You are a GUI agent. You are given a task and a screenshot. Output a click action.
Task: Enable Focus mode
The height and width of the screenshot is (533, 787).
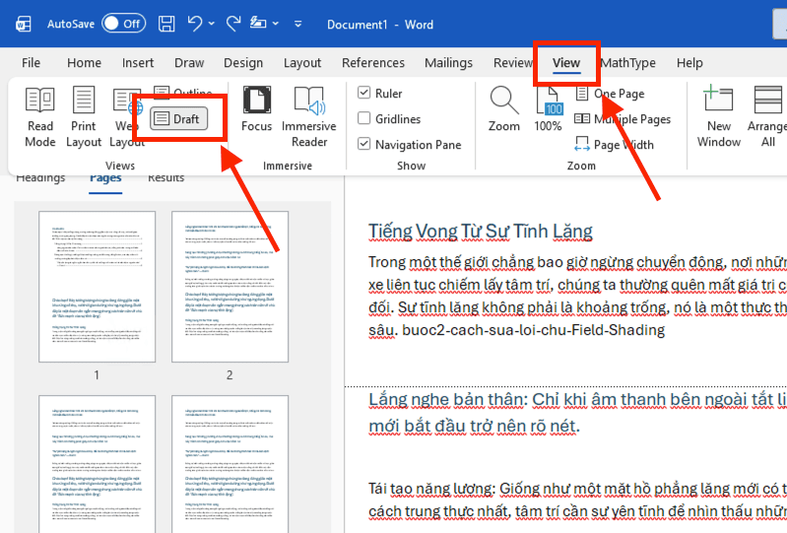(x=256, y=109)
